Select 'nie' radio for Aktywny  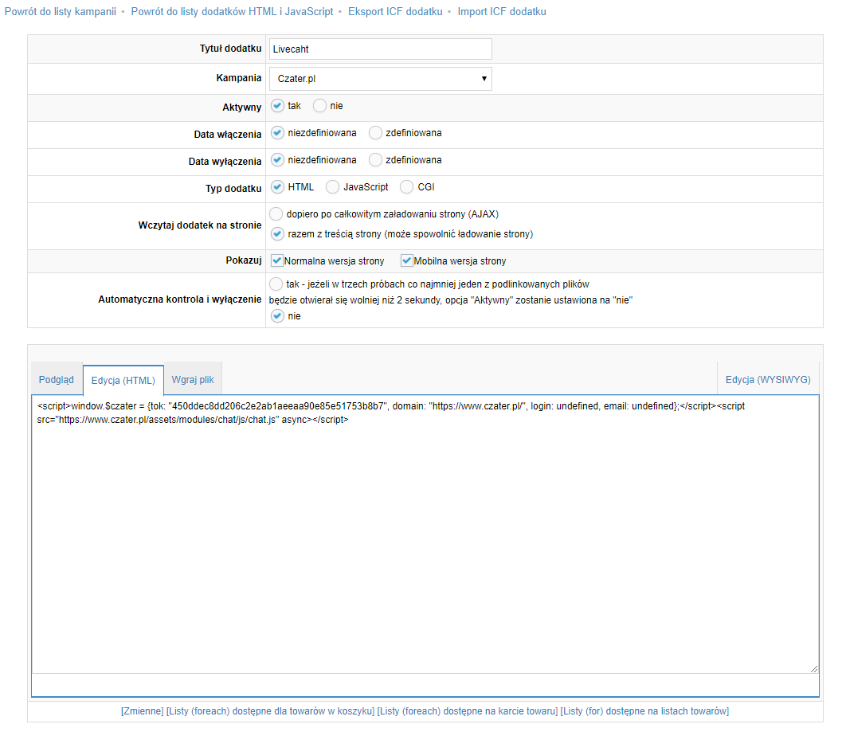click(x=319, y=106)
